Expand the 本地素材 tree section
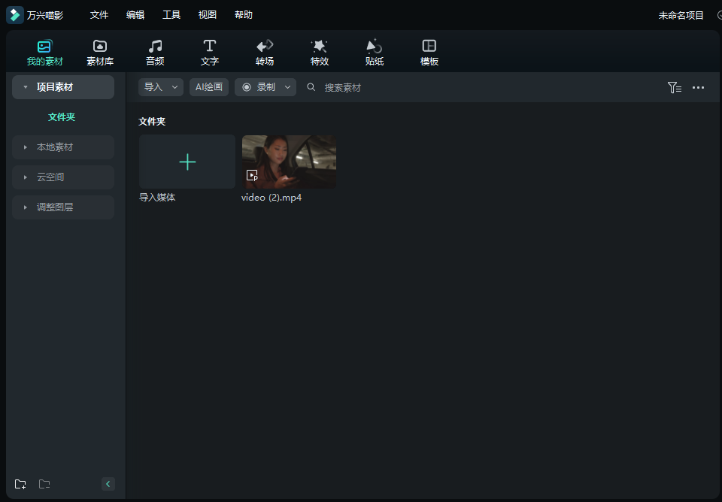This screenshot has height=502, width=722. pos(26,147)
